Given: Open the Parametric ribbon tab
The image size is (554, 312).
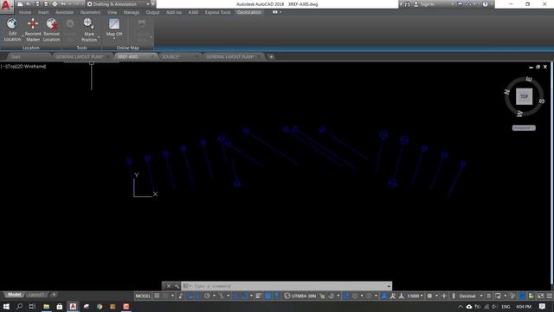Looking at the screenshot, I should 90,12.
